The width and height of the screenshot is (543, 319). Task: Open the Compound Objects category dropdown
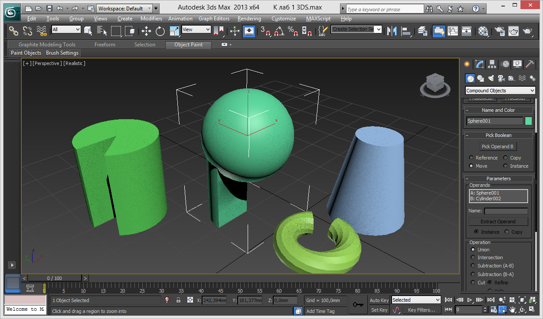[500, 91]
